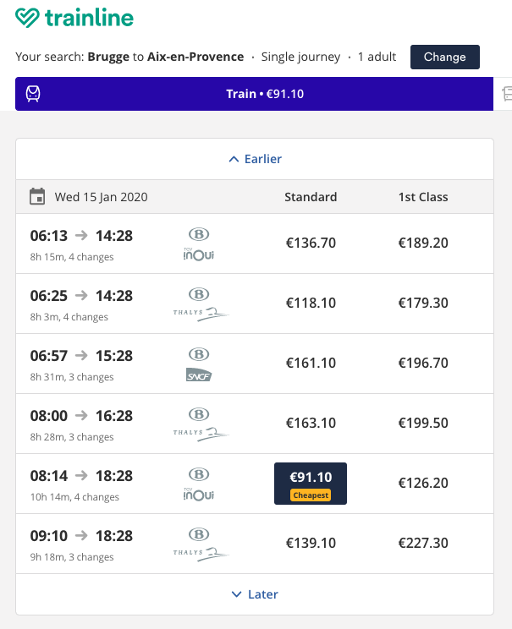The height and width of the screenshot is (629, 512).
Task: Expand the 08:00 to 16:28 journey details
Action: click(81, 424)
